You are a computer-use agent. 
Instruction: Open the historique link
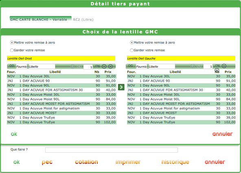click(x=175, y=162)
